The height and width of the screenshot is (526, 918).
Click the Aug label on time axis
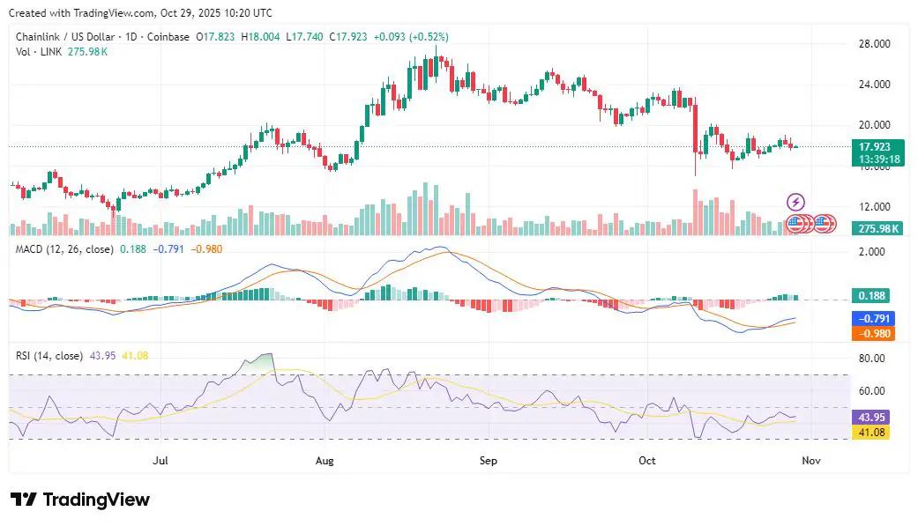325,461
